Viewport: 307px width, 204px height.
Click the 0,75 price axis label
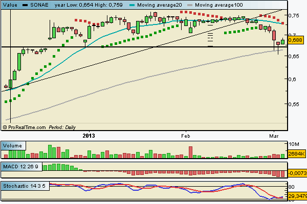click(294, 15)
